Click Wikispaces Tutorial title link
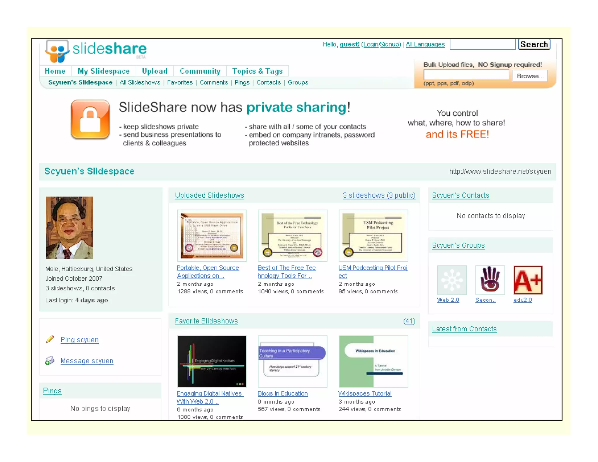This screenshot has width=598, height=462. [x=365, y=393]
